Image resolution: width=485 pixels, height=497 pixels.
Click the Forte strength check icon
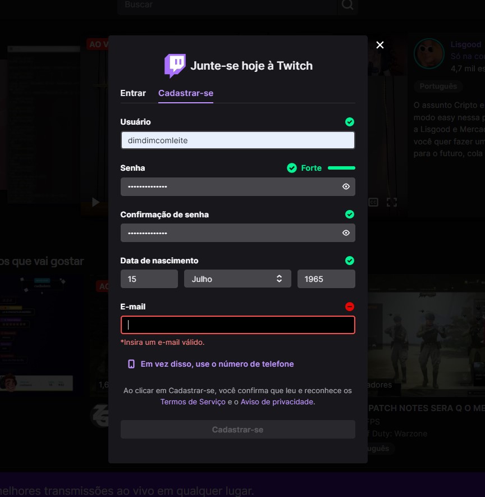tap(292, 168)
